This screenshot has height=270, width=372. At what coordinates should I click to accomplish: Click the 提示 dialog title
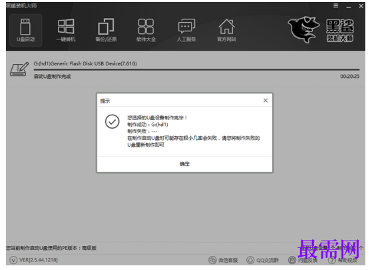[105, 101]
